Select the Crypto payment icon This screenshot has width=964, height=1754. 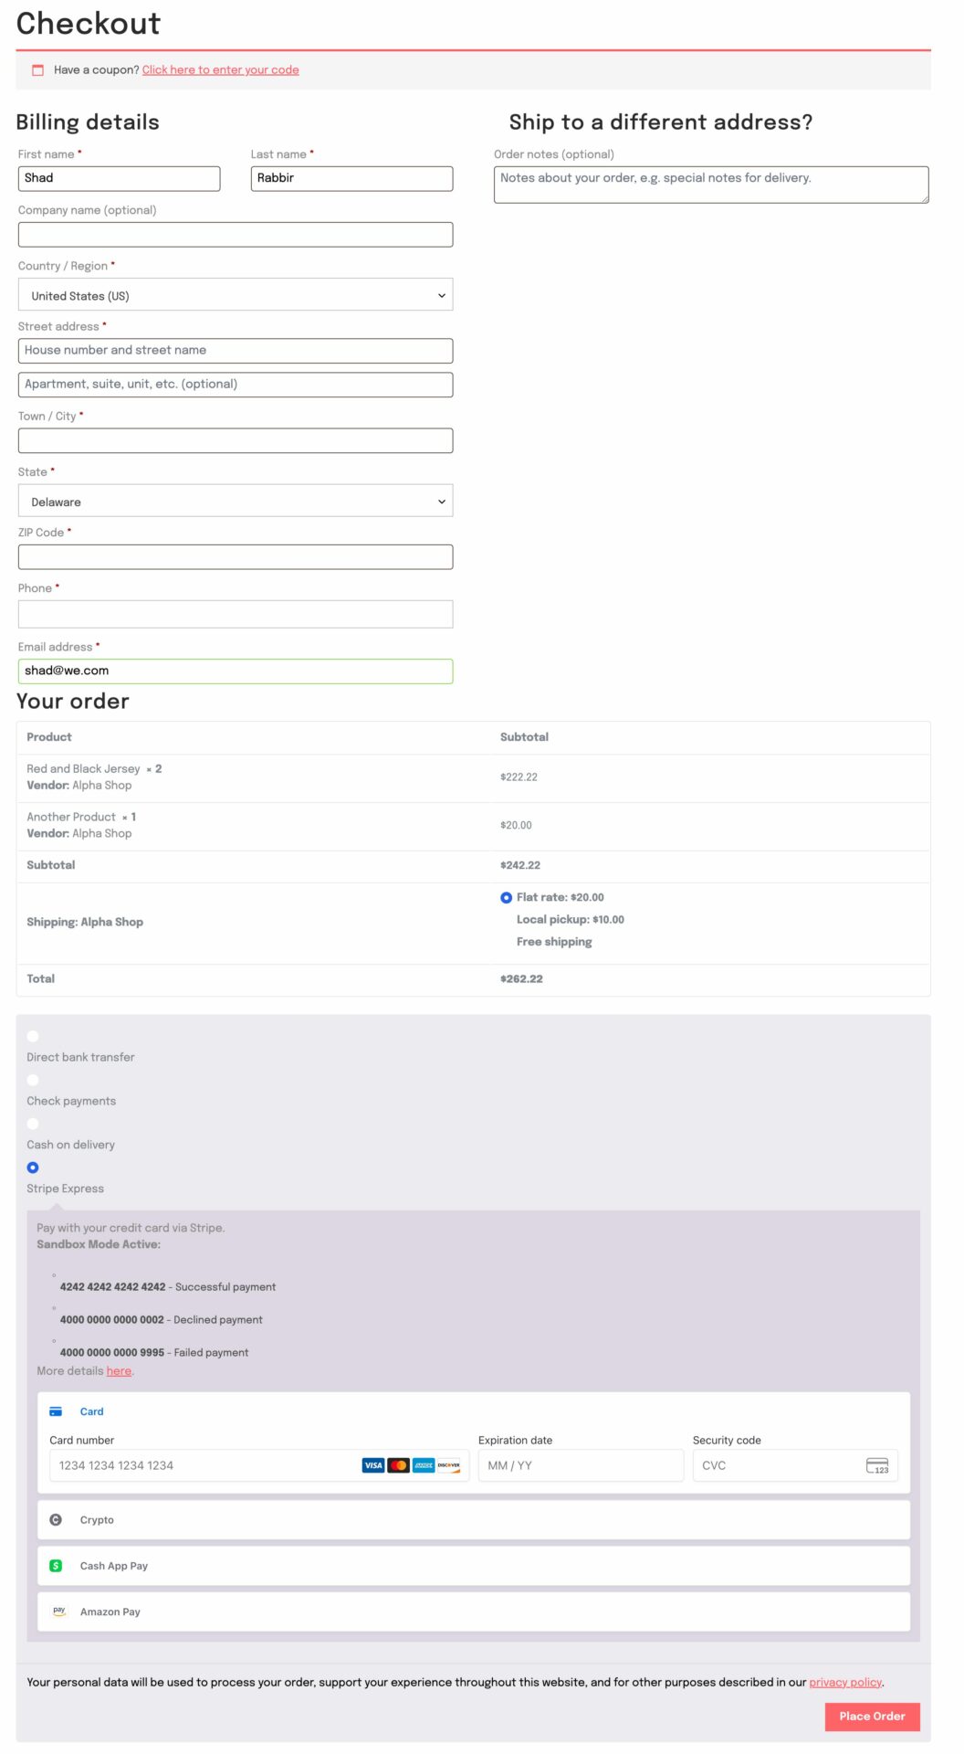pyautogui.click(x=56, y=1520)
